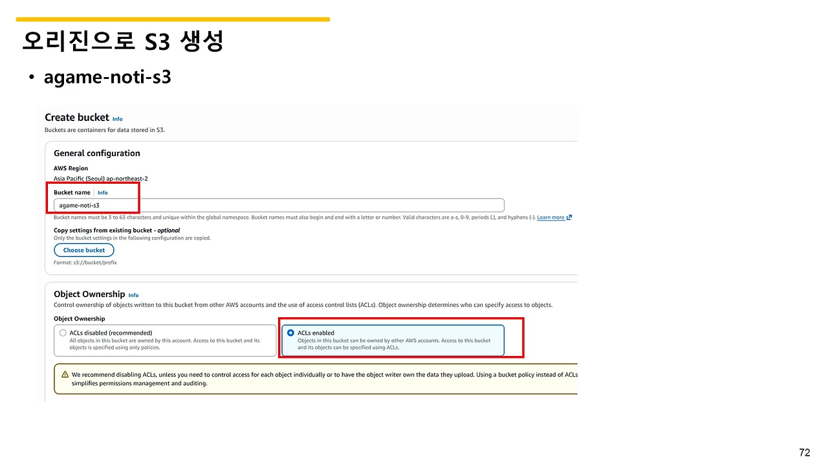
Task: Click the Choose bucket button
Action: coord(84,250)
